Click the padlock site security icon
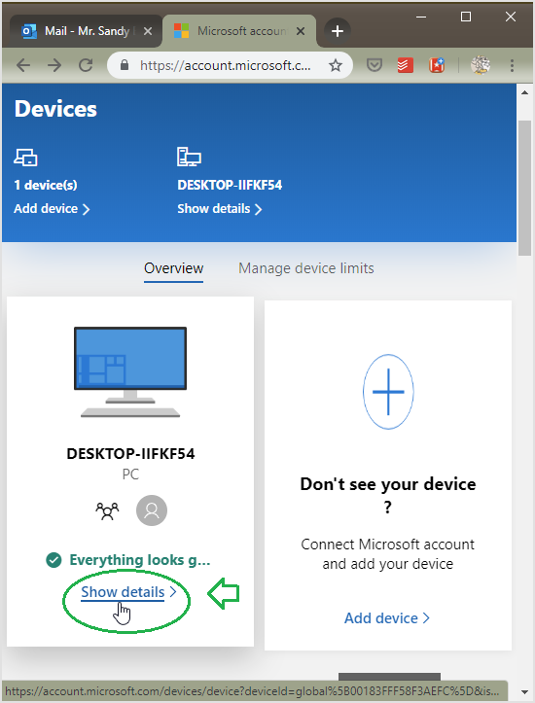The image size is (535, 703). [x=125, y=65]
